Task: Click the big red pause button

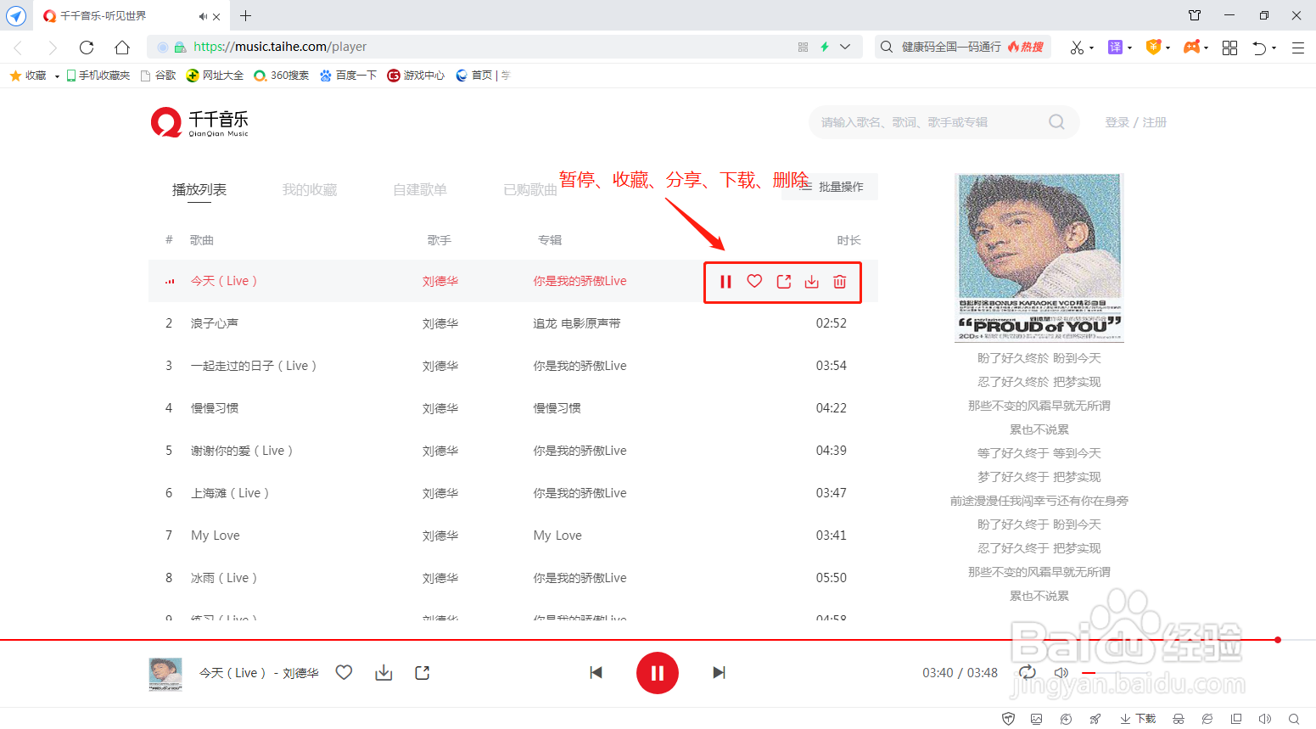Action: (658, 673)
